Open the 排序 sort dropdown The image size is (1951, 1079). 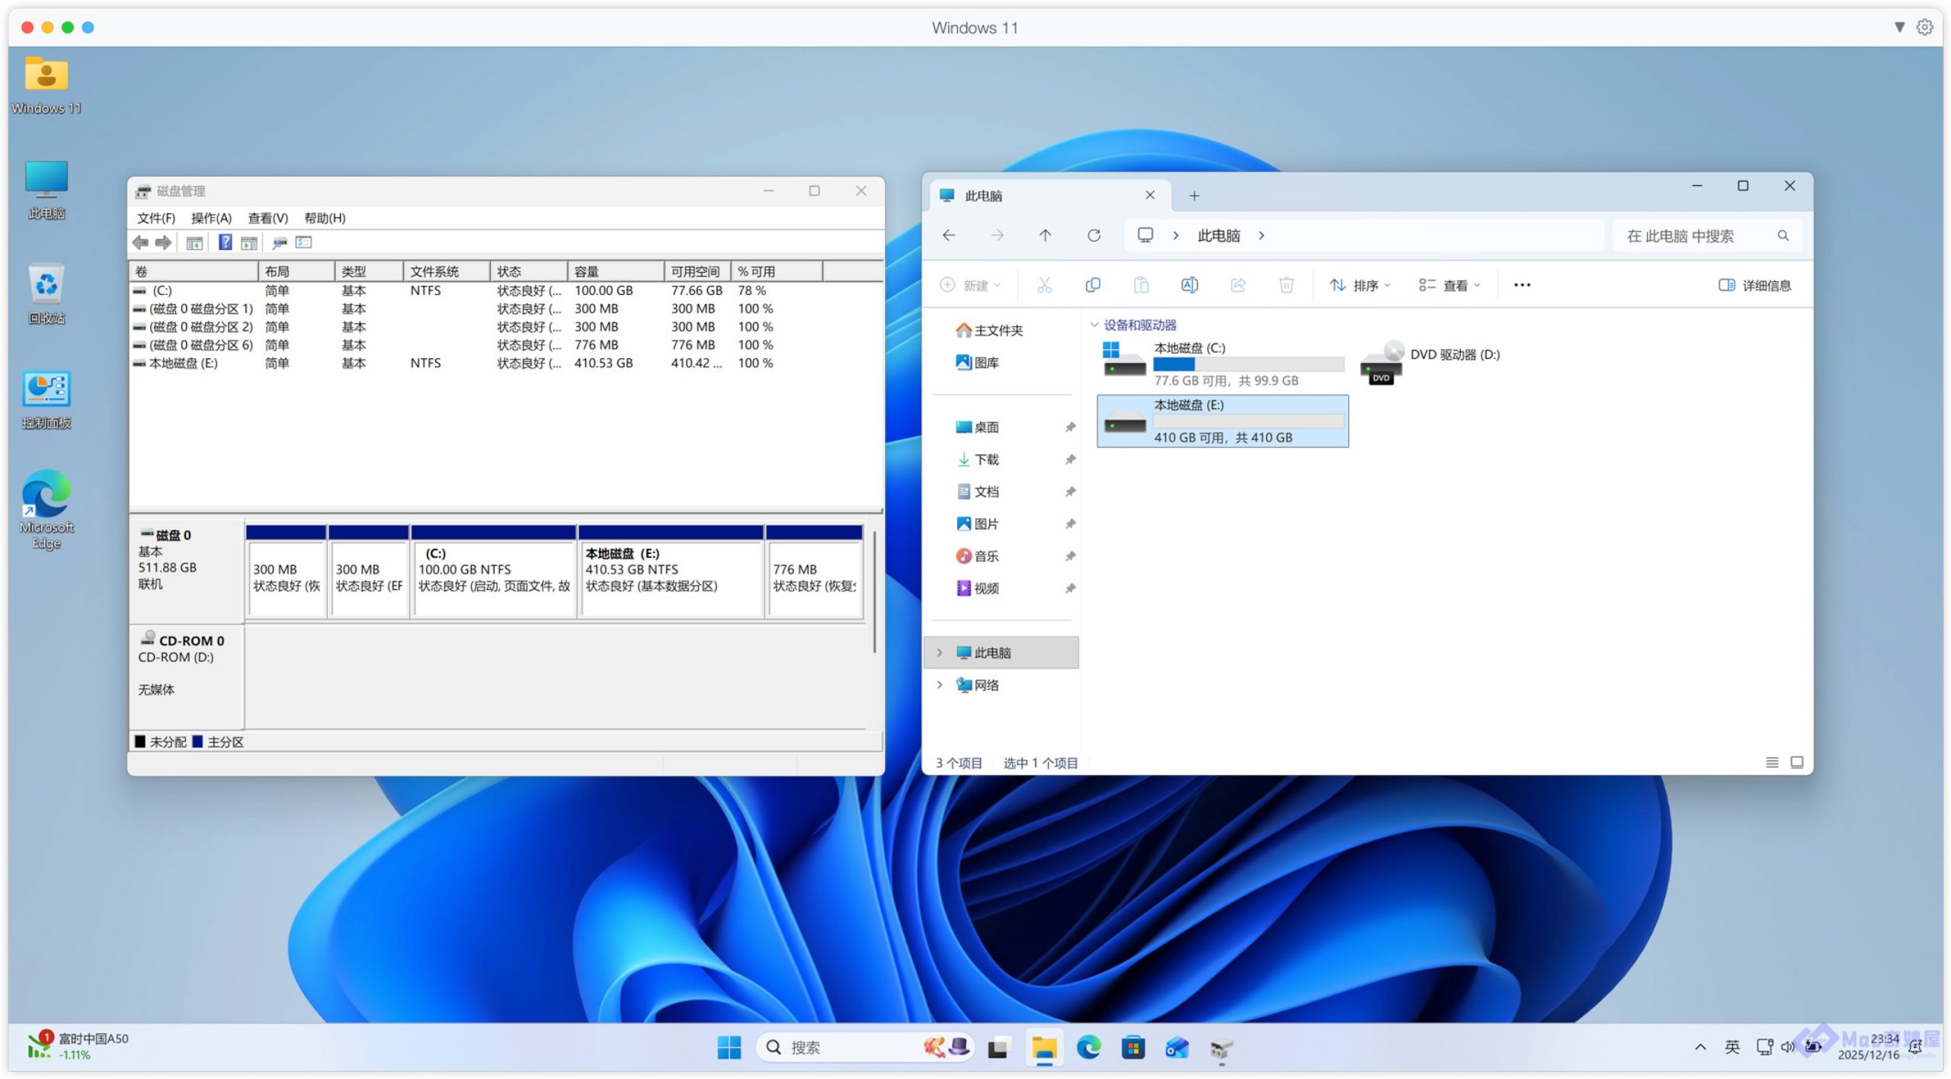point(1360,285)
